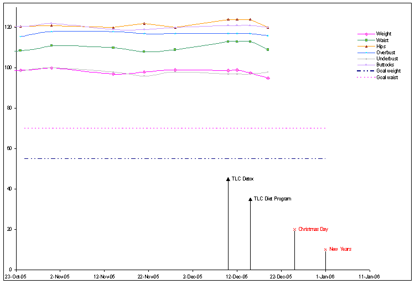This screenshot has height=284, width=415.
Task: Click the Goal waist legend entry
Action: 377,78
